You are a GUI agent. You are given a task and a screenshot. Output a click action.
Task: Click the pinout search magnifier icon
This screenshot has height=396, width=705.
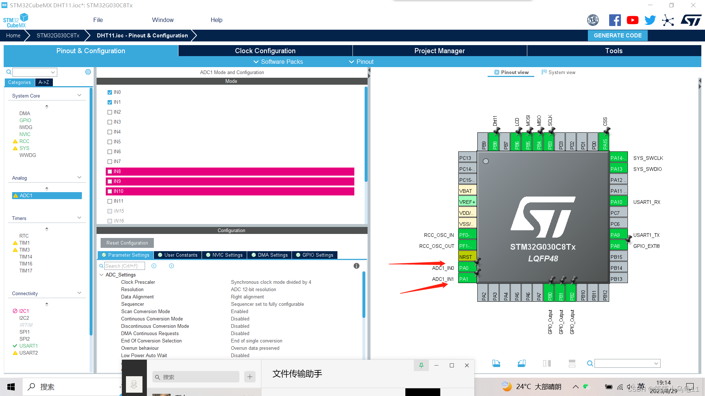[590, 363]
